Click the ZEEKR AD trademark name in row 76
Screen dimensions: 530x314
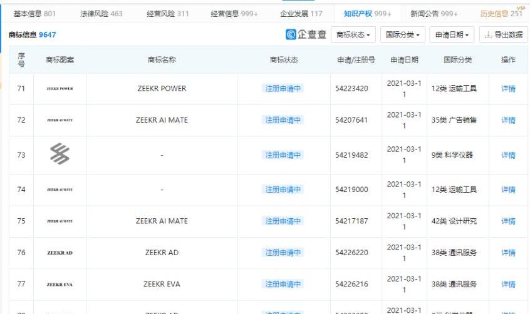click(x=162, y=253)
